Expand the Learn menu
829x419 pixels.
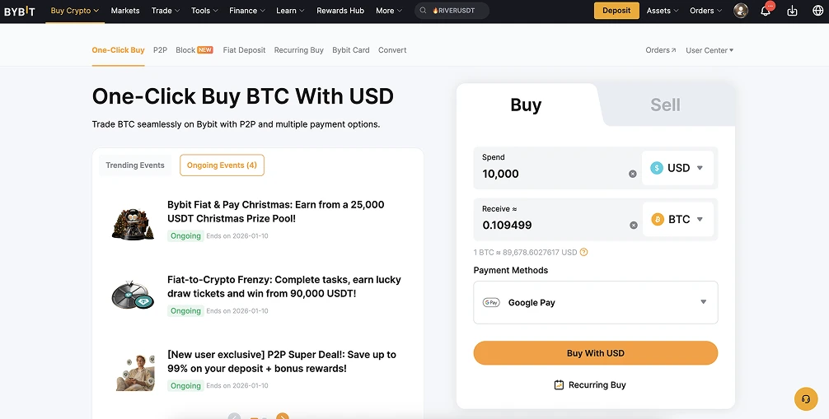click(290, 11)
